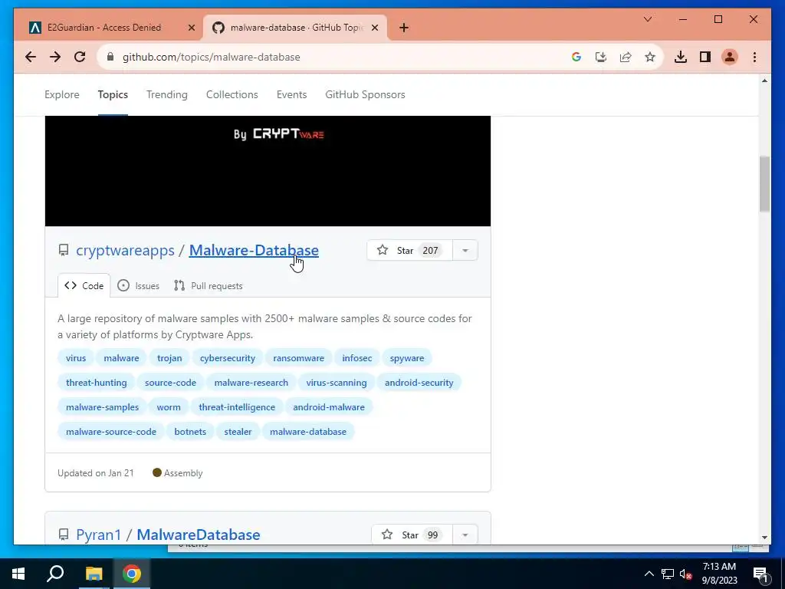Go to the Explore section
The height and width of the screenshot is (589, 785).
tap(61, 94)
